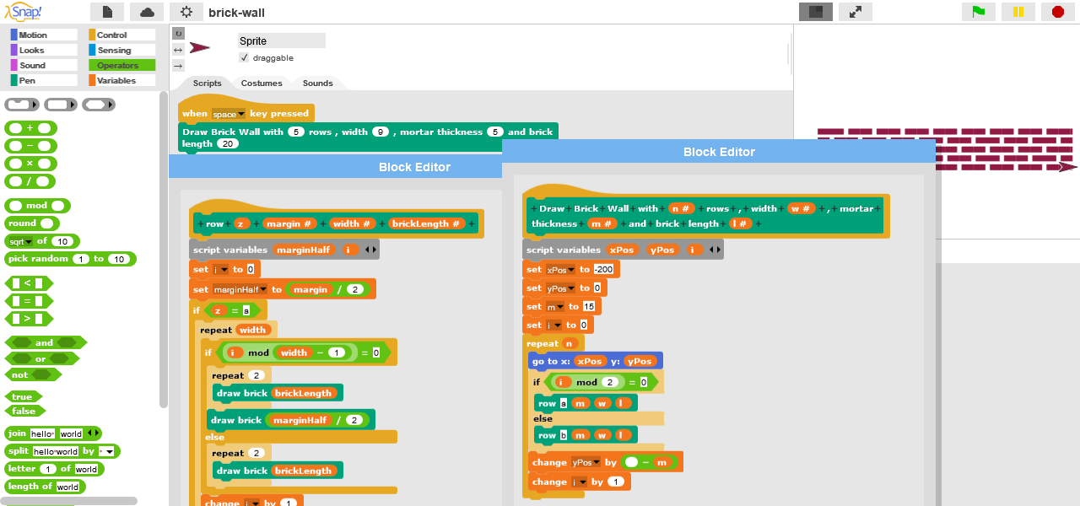Uncheck the draggable checkbox
The image size is (1080, 506).
[x=244, y=57]
